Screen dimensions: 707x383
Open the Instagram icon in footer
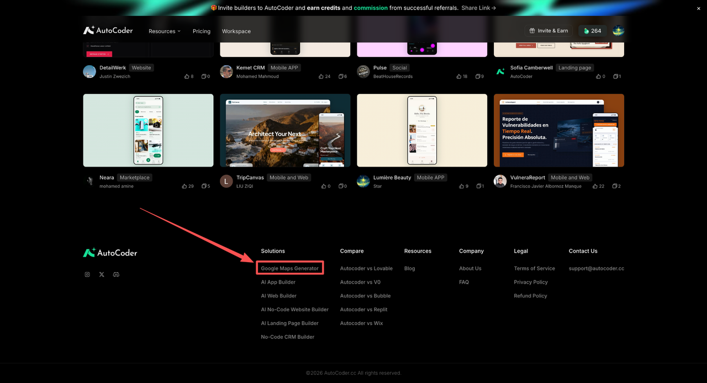(x=87, y=274)
